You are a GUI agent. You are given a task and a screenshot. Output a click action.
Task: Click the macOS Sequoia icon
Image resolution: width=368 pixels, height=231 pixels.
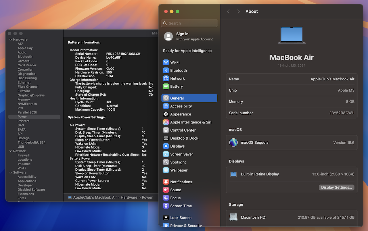pyautogui.click(x=233, y=143)
